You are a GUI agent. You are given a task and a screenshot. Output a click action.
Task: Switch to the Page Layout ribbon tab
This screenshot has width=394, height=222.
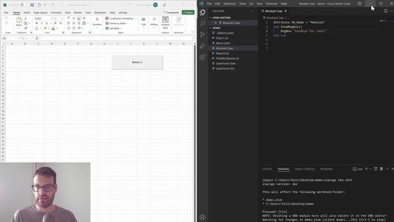41,12
